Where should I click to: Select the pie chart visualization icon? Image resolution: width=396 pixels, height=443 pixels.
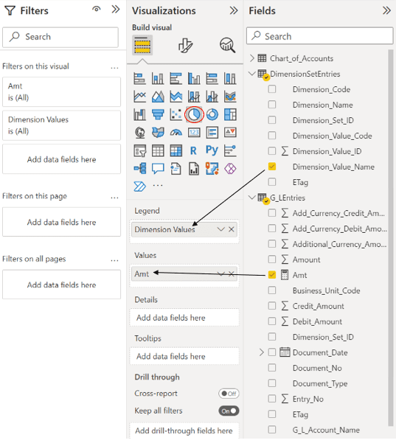point(194,115)
